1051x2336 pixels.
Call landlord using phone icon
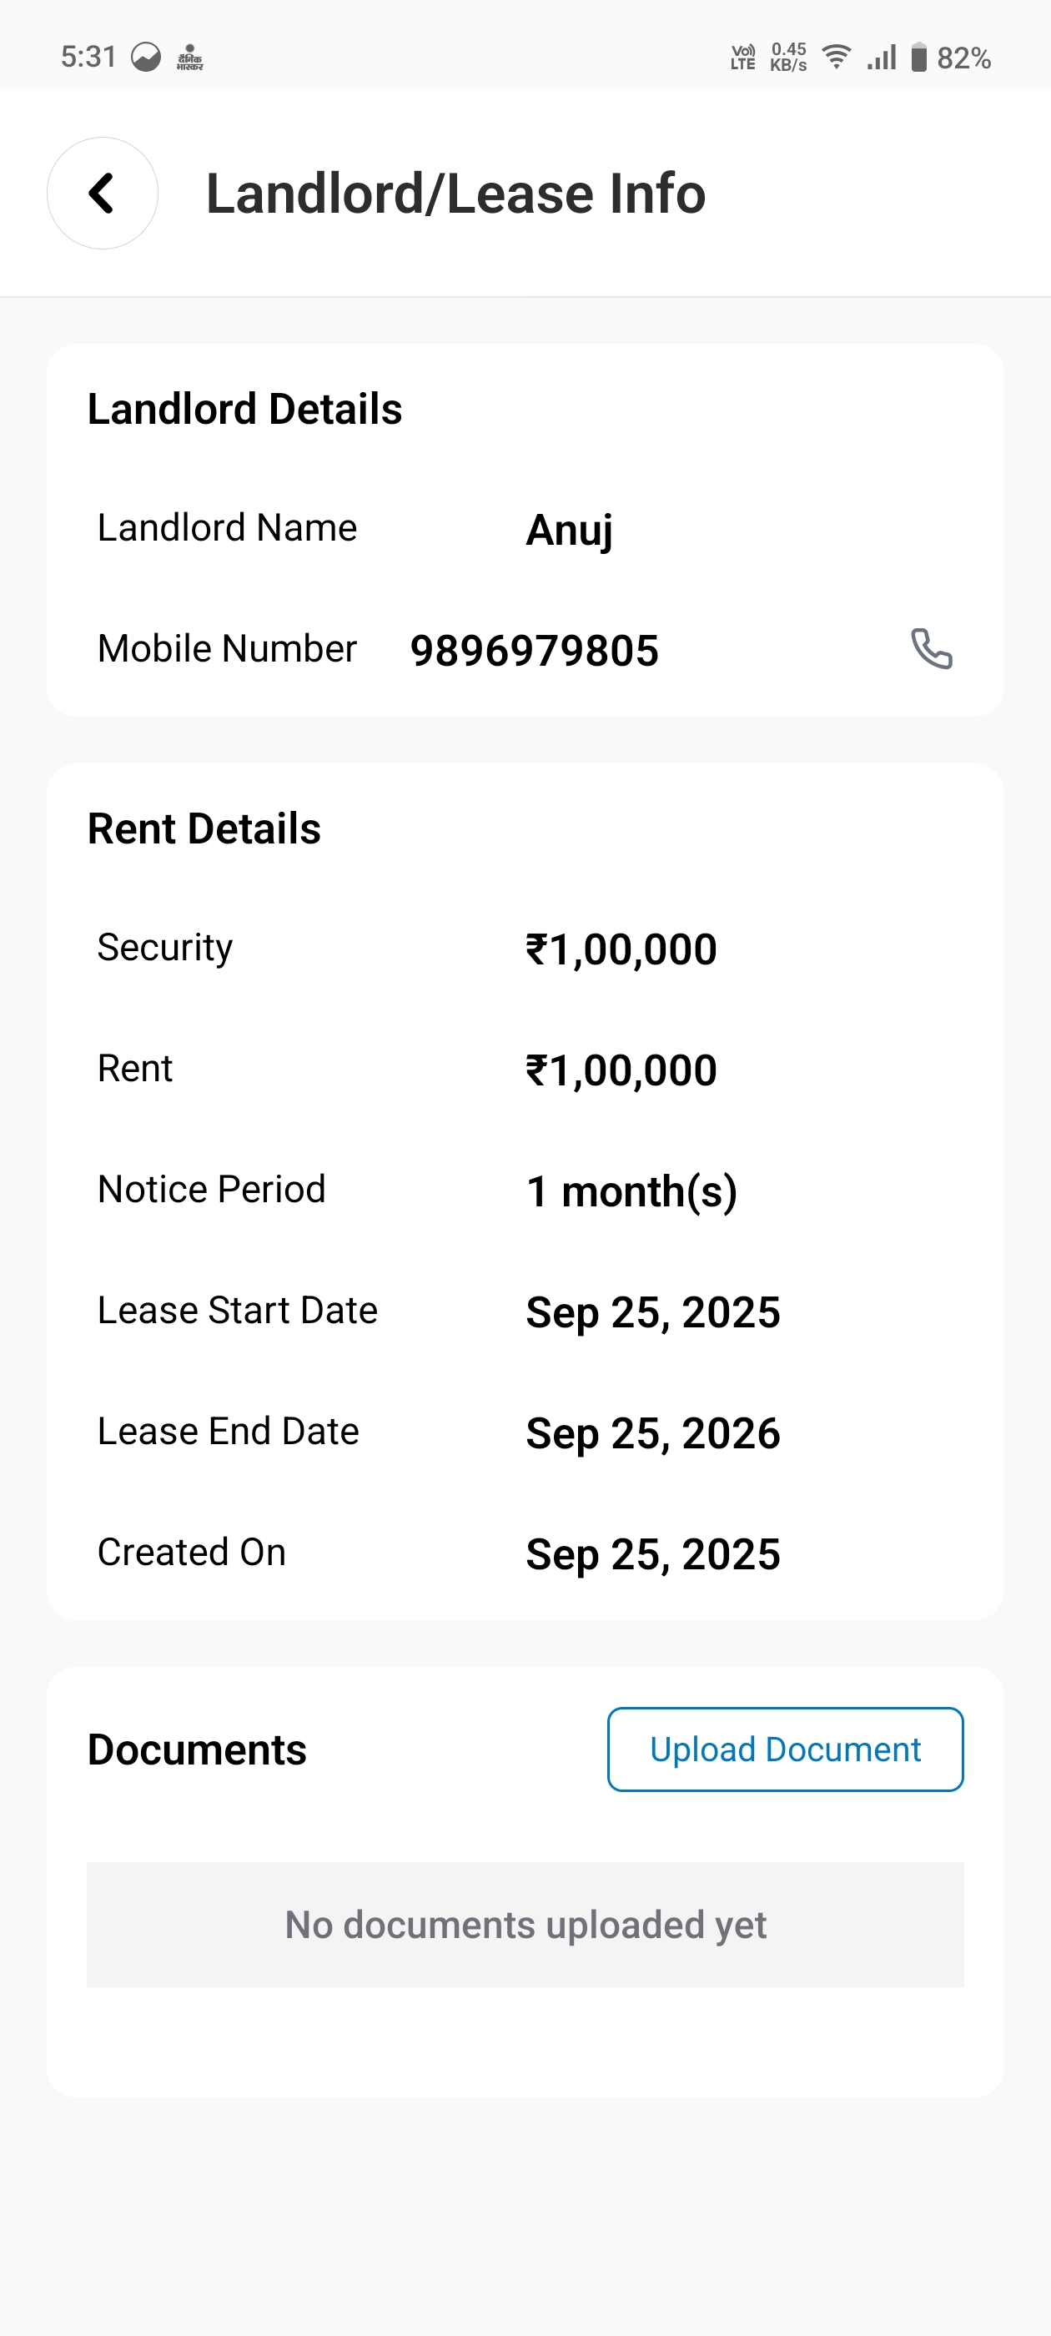point(931,648)
